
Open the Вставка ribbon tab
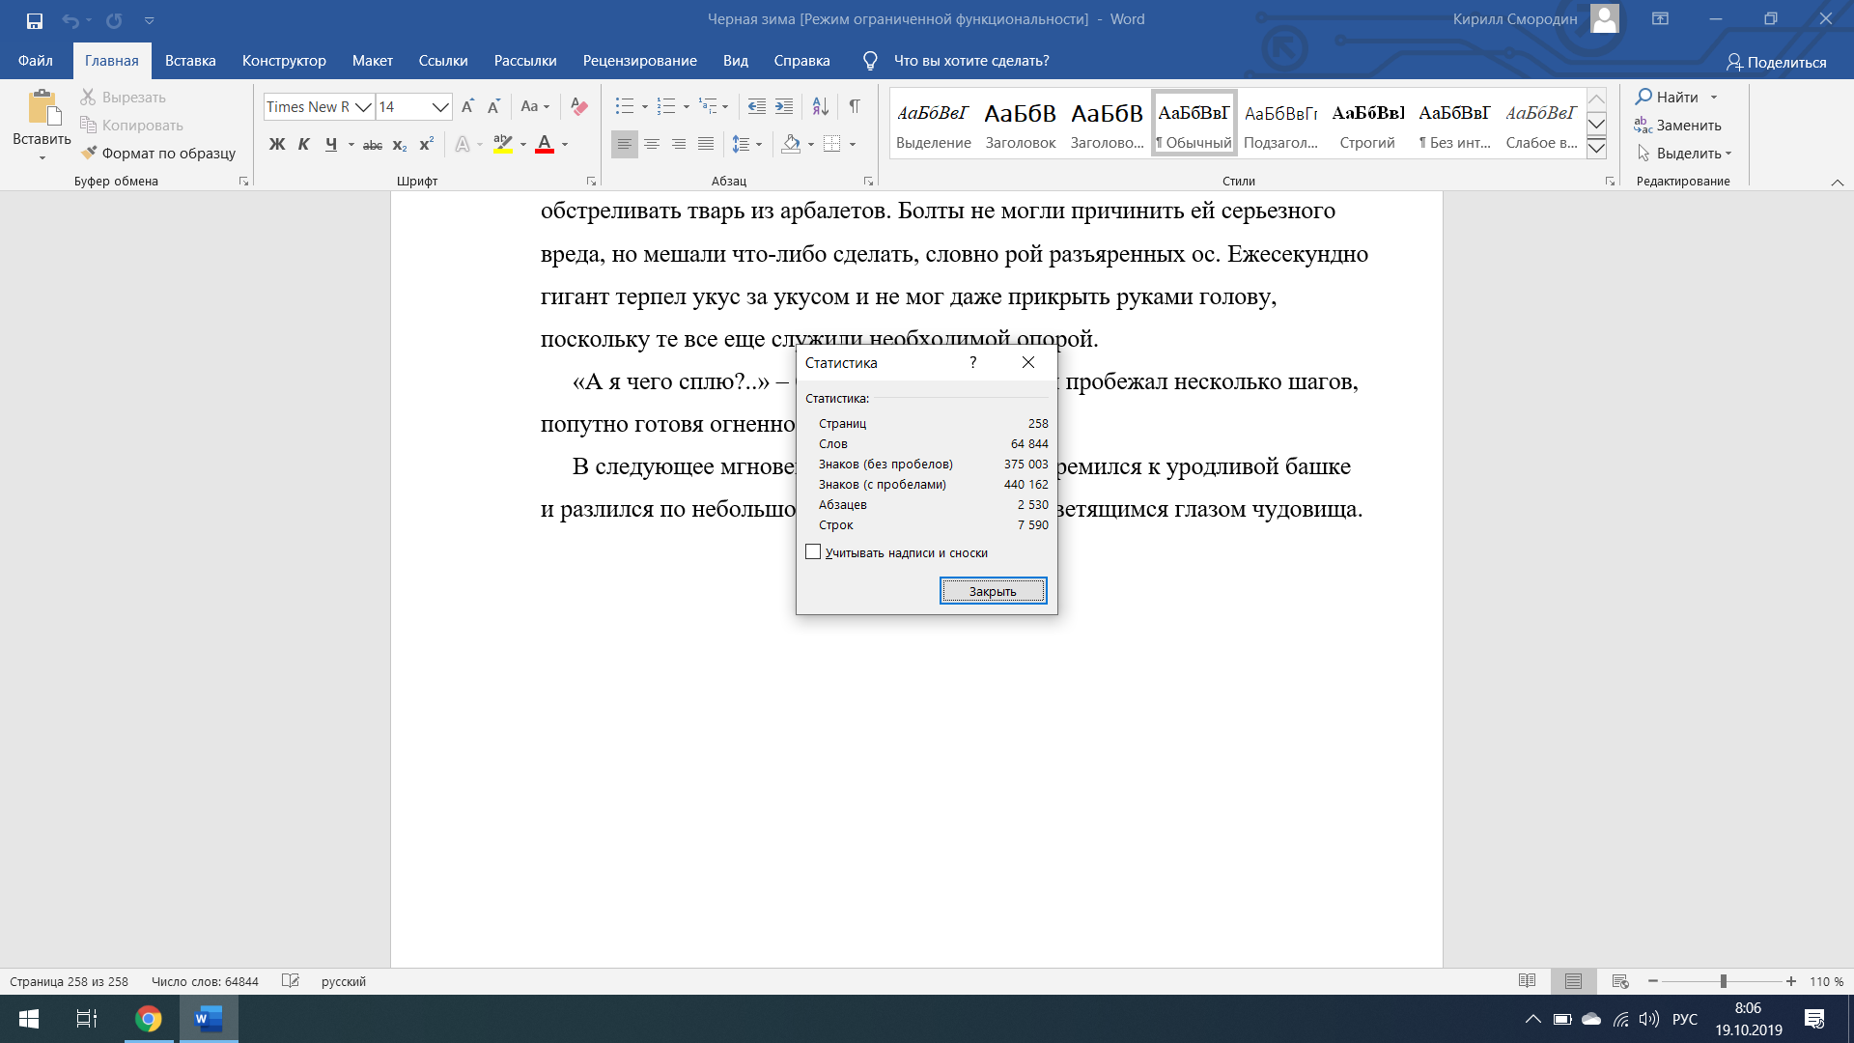tap(190, 61)
